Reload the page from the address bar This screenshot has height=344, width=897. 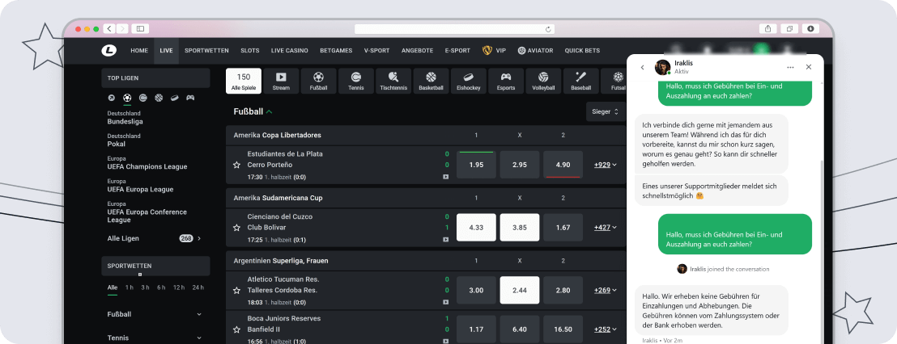click(548, 29)
